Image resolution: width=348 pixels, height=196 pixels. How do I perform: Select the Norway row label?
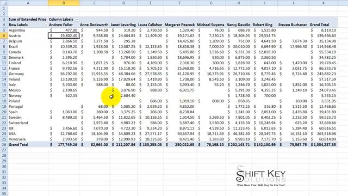(28, 96)
